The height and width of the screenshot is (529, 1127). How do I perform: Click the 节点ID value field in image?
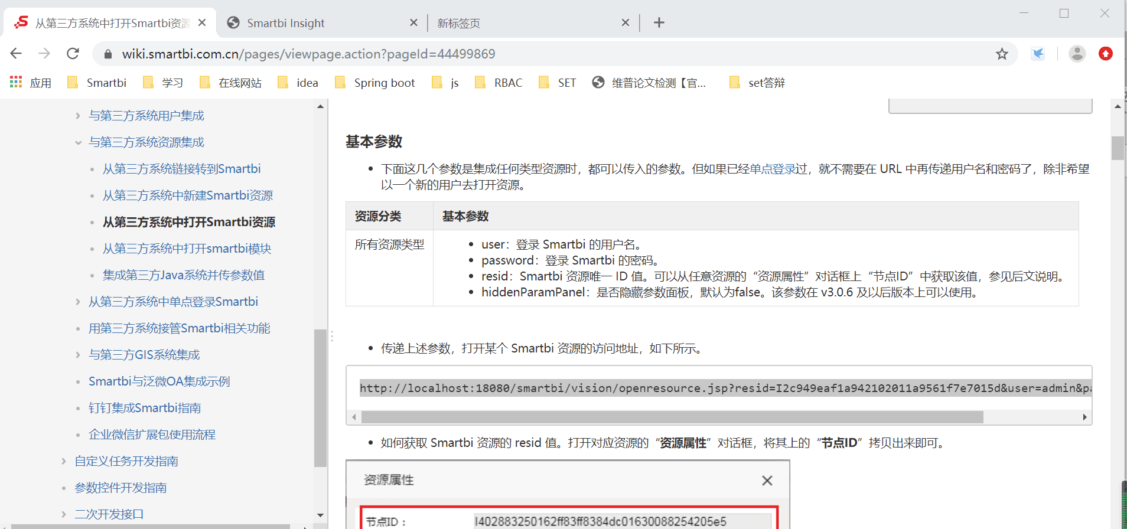pos(623,521)
